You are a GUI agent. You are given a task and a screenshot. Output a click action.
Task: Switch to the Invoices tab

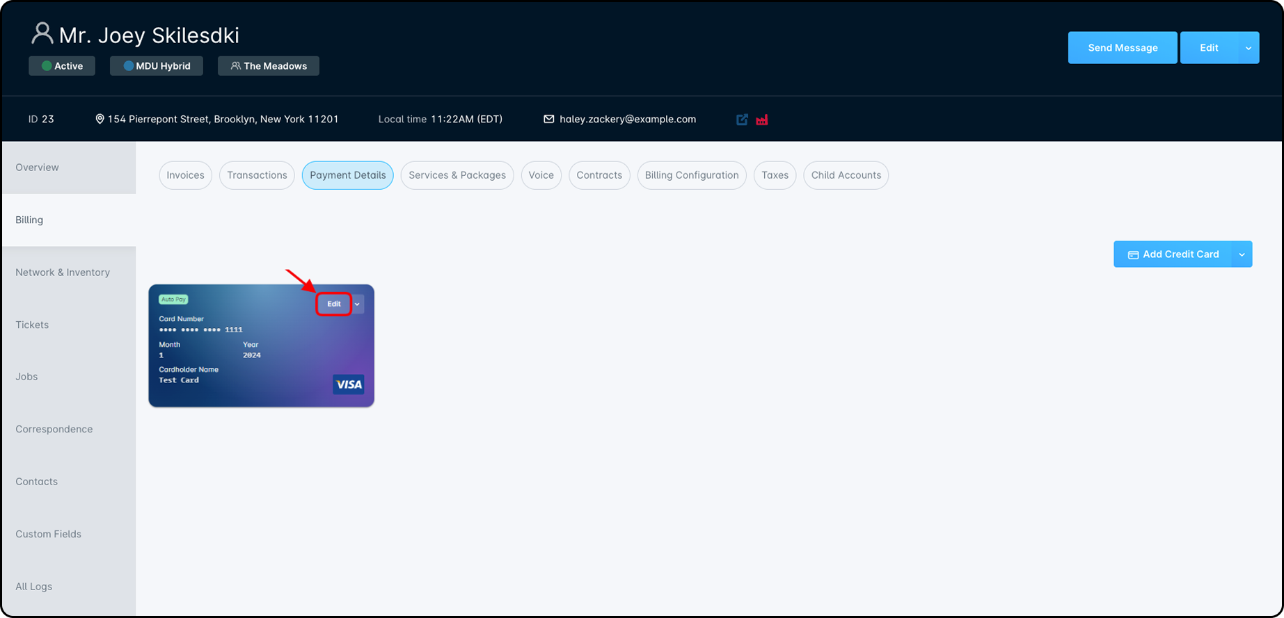(185, 175)
